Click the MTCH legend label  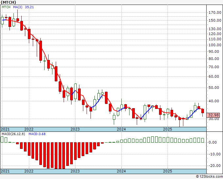6,7
